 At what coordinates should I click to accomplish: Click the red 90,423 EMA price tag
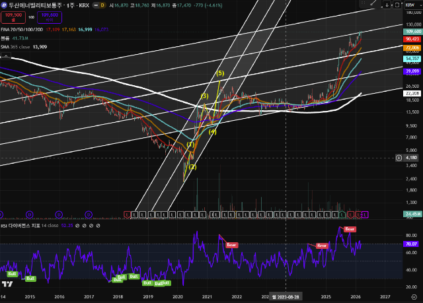pos(412,39)
